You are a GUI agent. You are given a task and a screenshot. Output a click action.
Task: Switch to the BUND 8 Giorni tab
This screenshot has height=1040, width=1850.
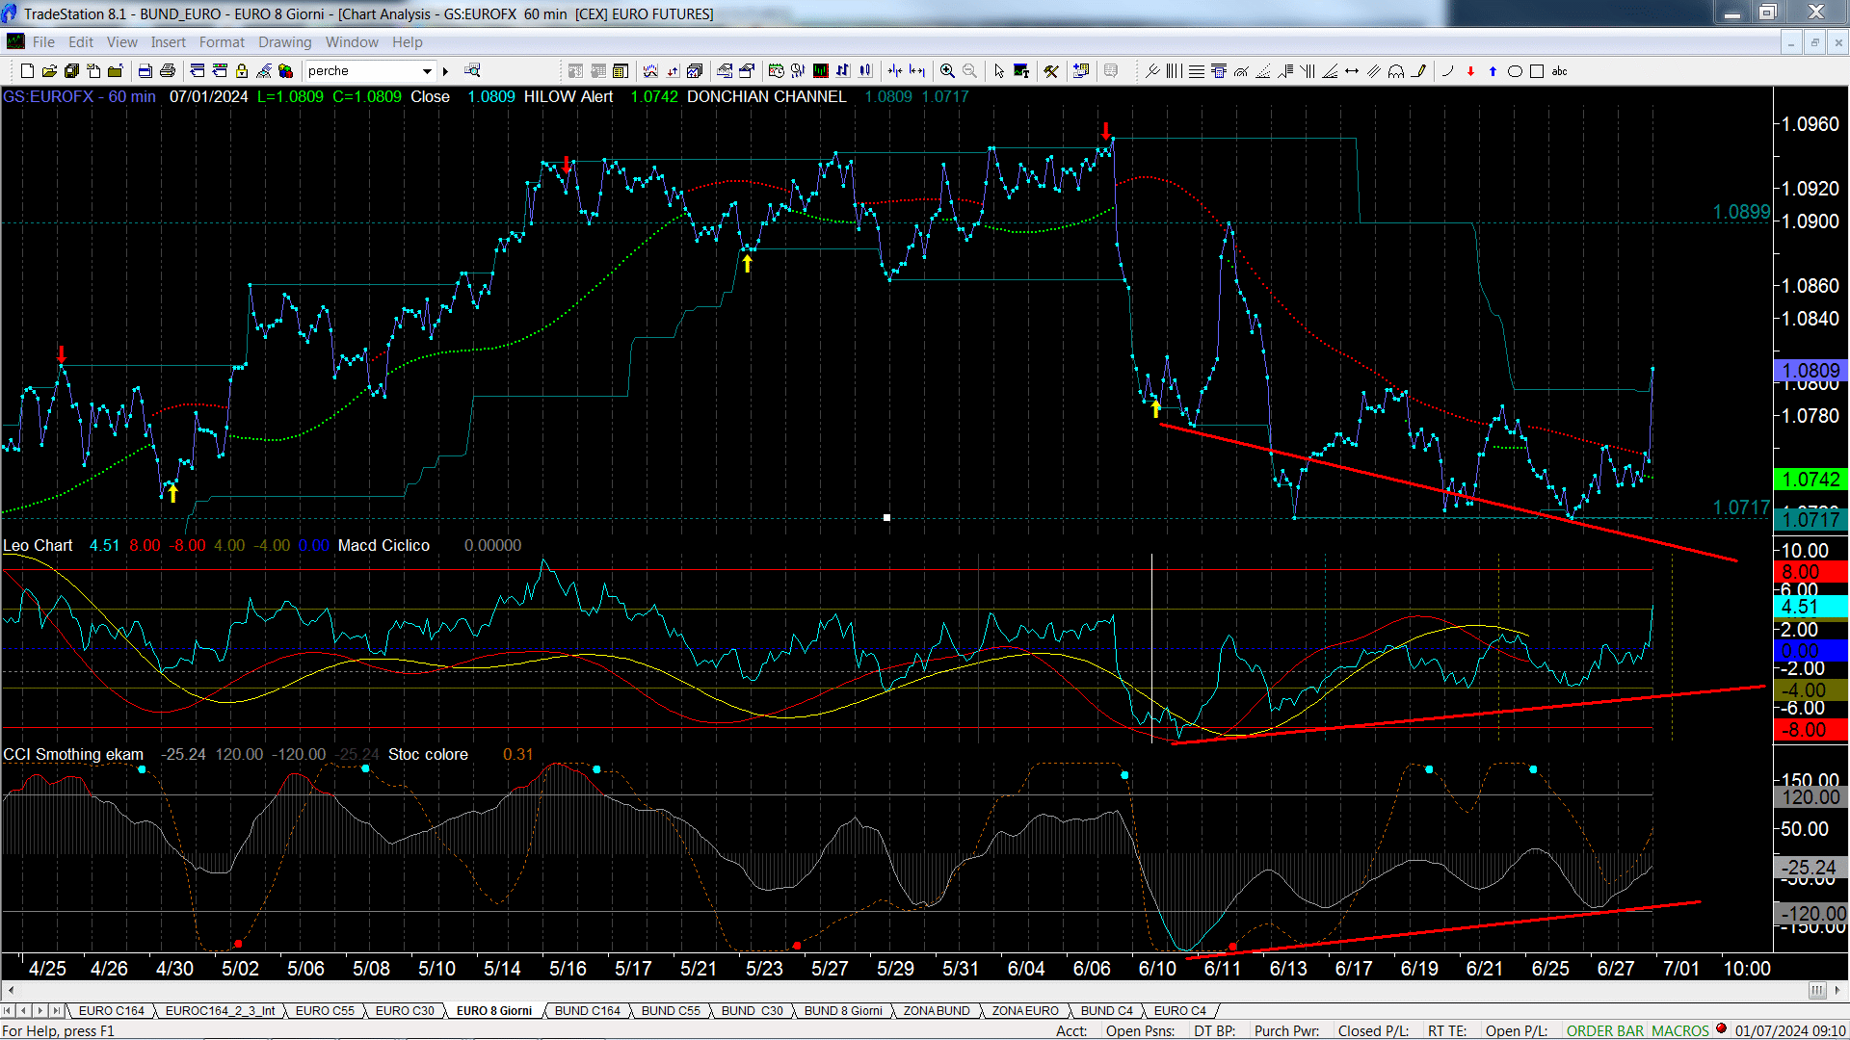(x=843, y=1010)
